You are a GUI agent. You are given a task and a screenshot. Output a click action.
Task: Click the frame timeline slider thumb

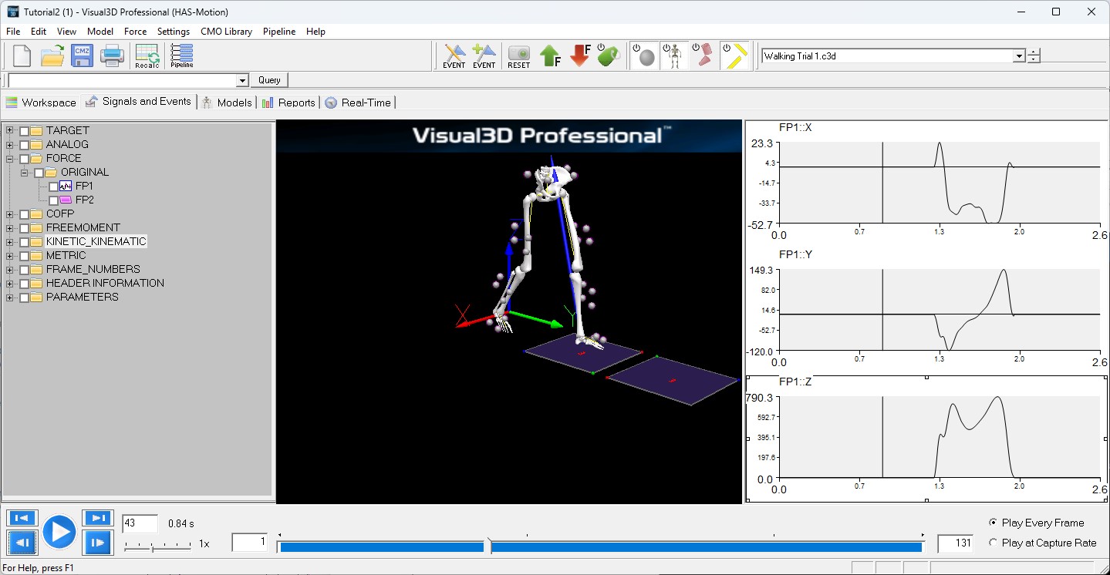pyautogui.click(x=488, y=546)
